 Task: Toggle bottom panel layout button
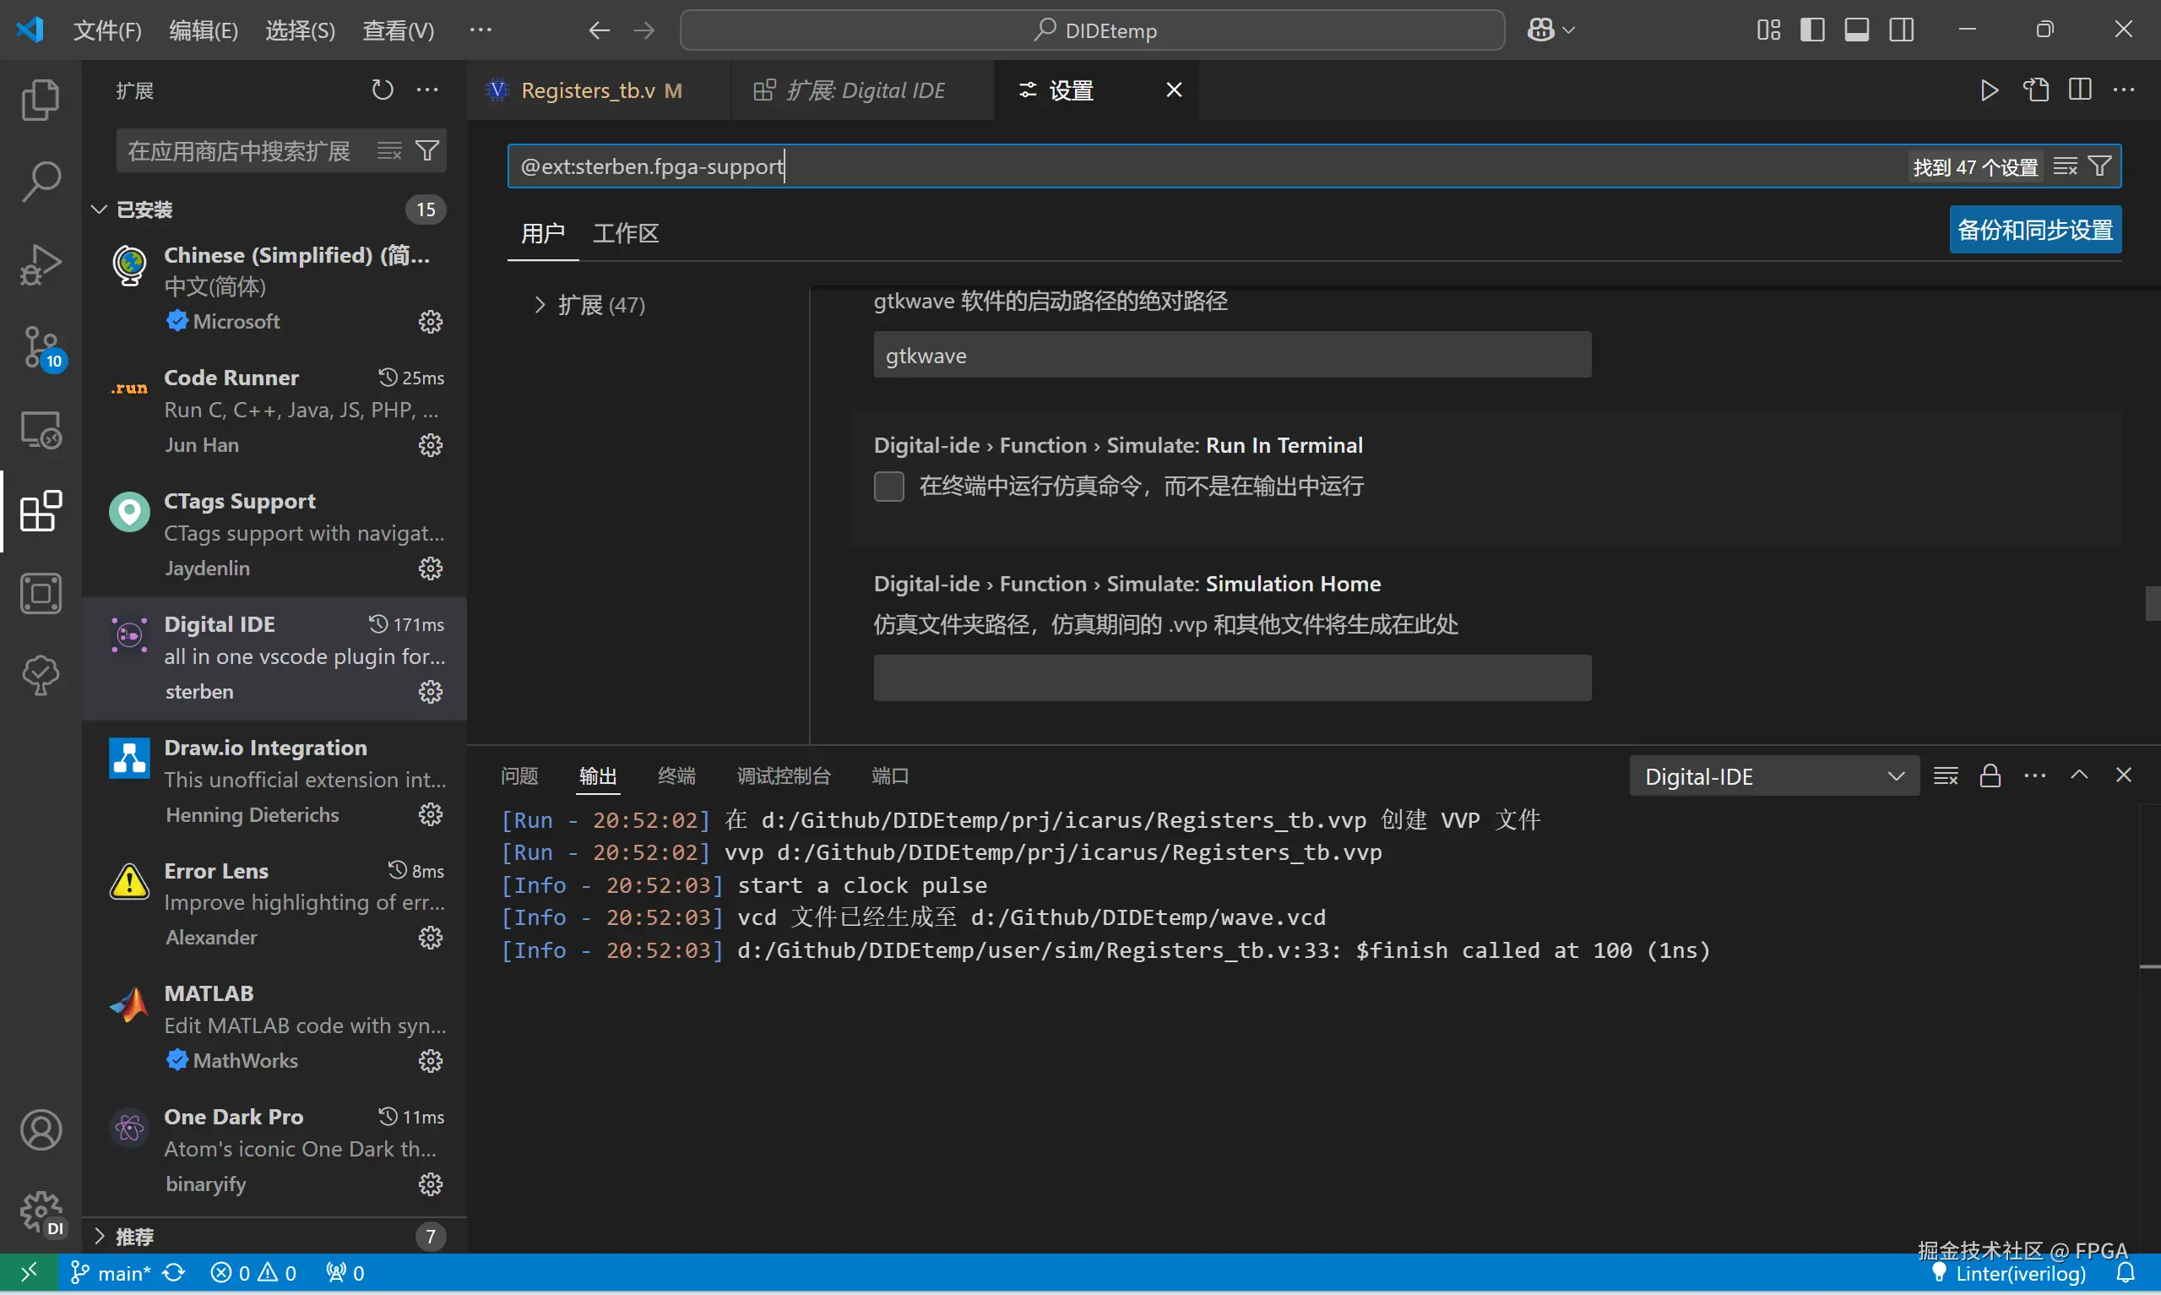pos(1857,30)
